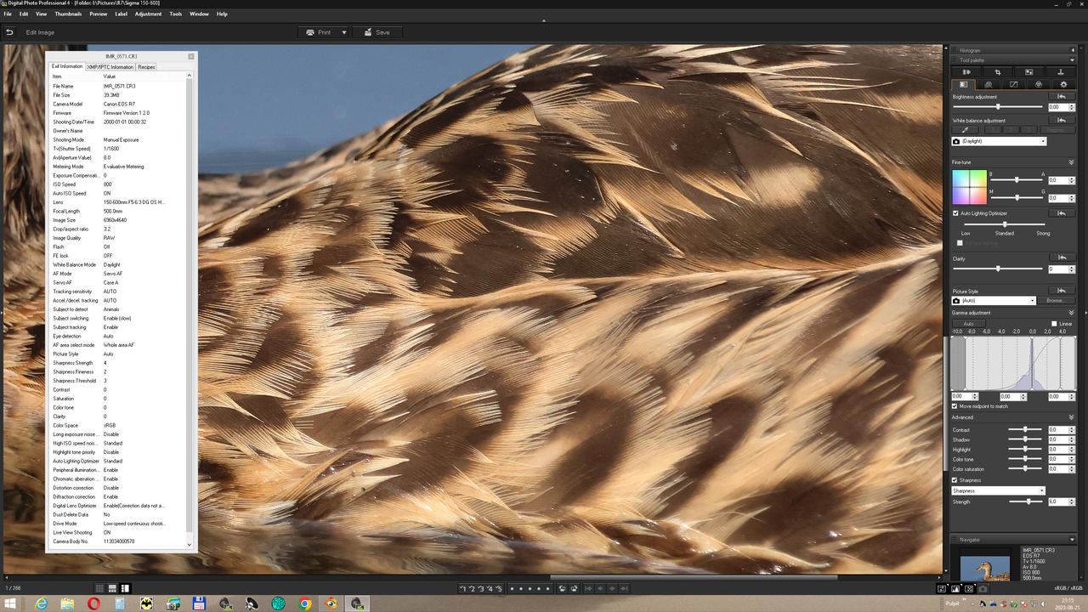Viewport: 1088px width, 612px height.
Task: Increase the Clarity value stepper
Action: click(1073, 267)
